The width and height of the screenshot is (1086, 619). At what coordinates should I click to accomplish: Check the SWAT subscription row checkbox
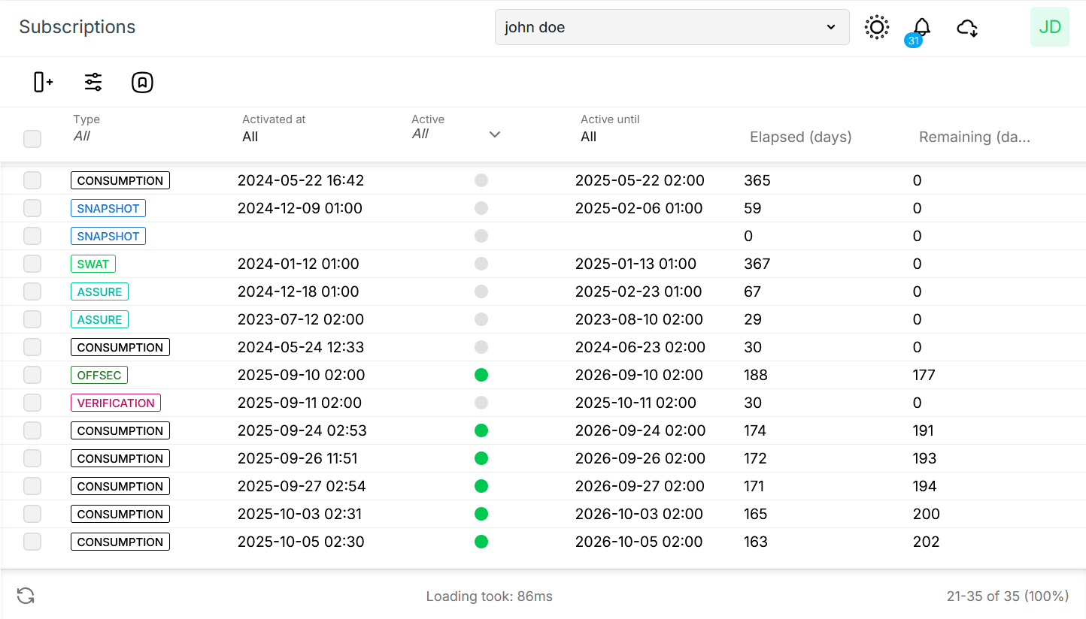32,264
